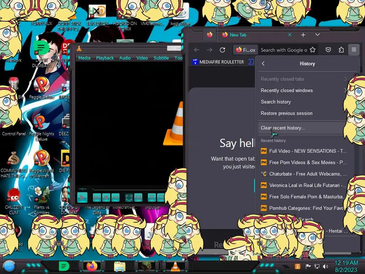This screenshot has height=274, width=365.
Task: Close the New Tab tab
Action: [x=290, y=35]
